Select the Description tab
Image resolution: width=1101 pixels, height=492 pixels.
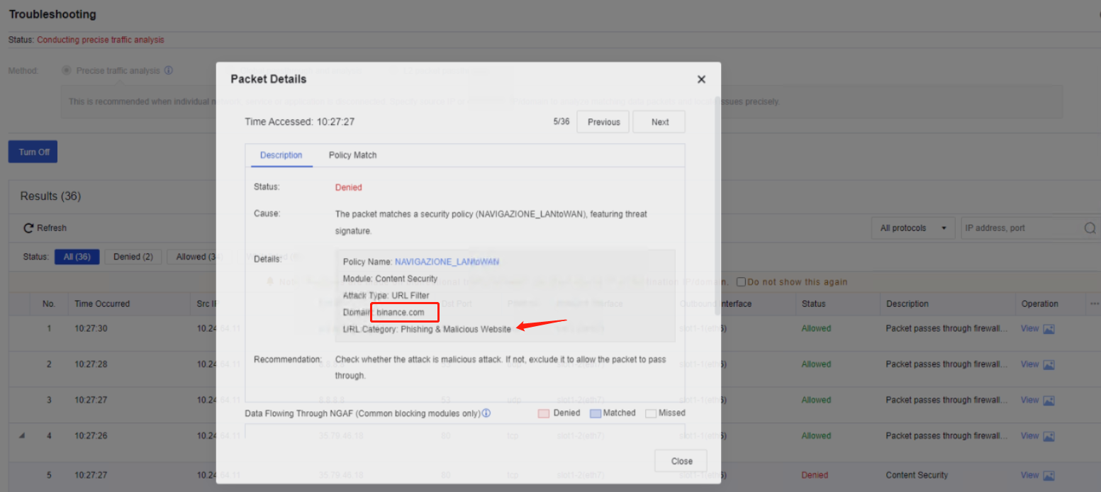pos(281,155)
